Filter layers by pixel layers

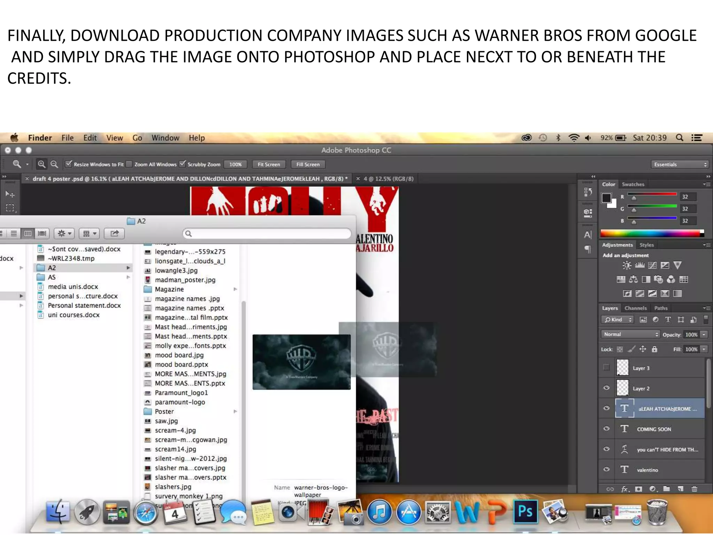click(643, 319)
